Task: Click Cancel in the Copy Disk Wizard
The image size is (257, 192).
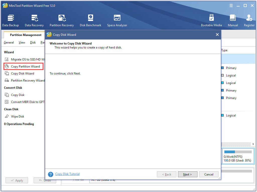Action: click(209, 174)
